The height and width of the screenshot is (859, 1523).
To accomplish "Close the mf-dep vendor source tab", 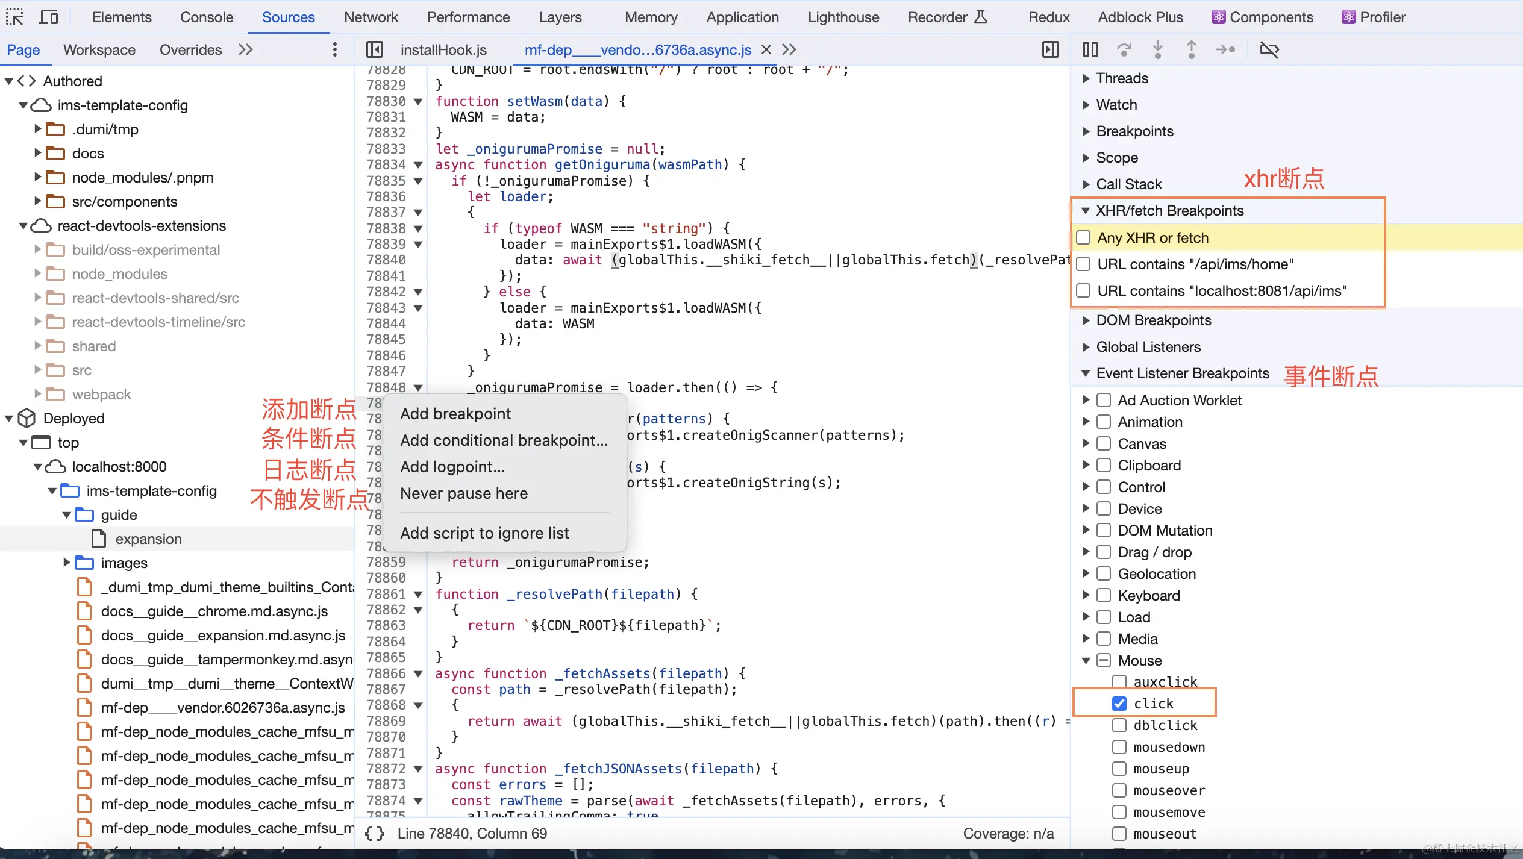I will tap(765, 49).
